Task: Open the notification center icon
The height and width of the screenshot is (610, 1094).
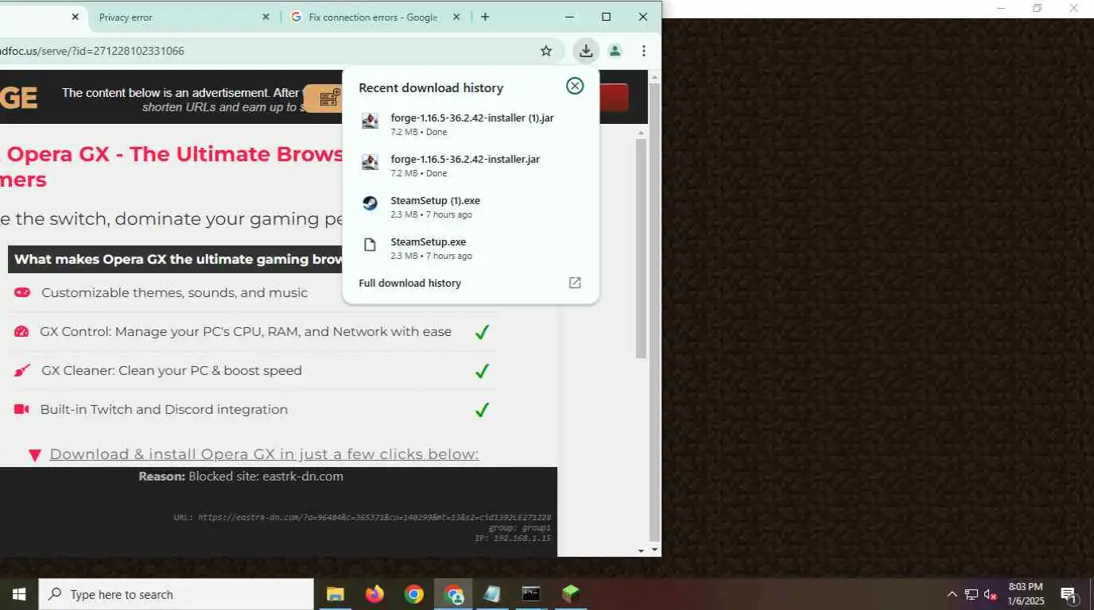Action: (x=1069, y=594)
